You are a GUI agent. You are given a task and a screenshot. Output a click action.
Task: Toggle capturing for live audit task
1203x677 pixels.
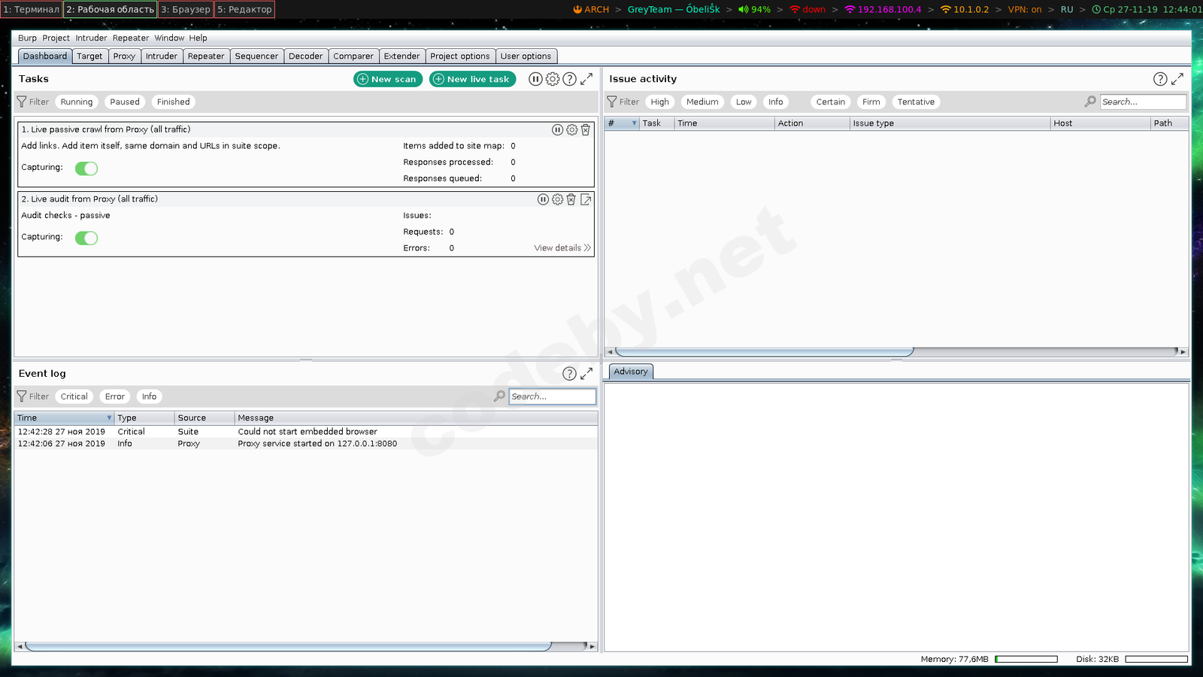tap(86, 238)
